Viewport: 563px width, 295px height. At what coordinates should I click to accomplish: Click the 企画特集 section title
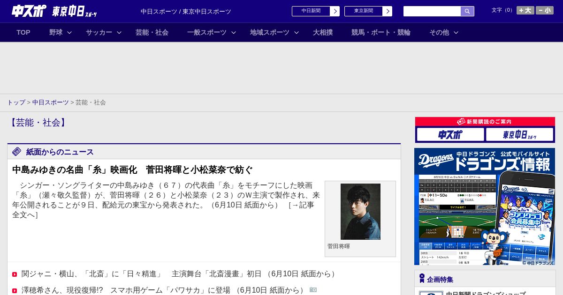pos(440,280)
